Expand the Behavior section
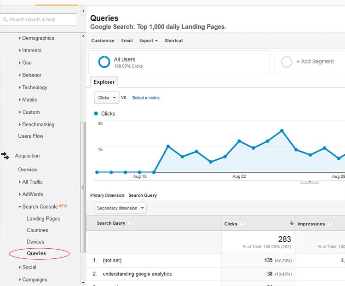Viewport: 345px width, 286px height. tap(30, 75)
